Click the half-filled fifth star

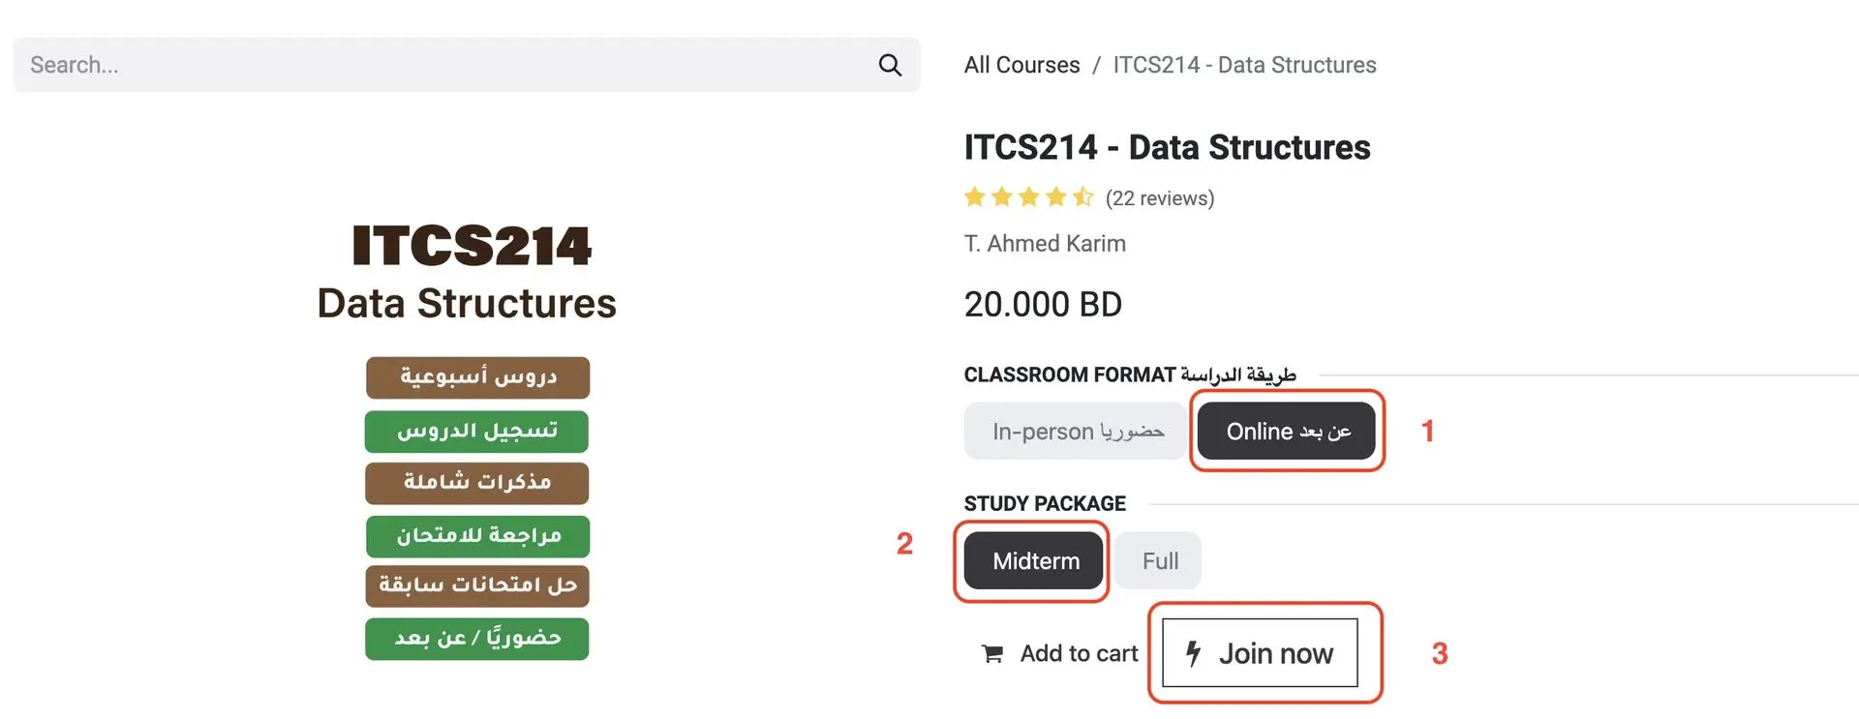1082,197
